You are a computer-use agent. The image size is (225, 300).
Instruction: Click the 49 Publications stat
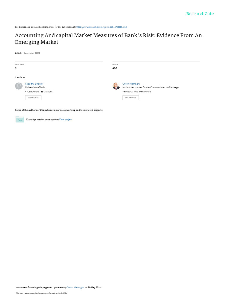tap(130, 92)
